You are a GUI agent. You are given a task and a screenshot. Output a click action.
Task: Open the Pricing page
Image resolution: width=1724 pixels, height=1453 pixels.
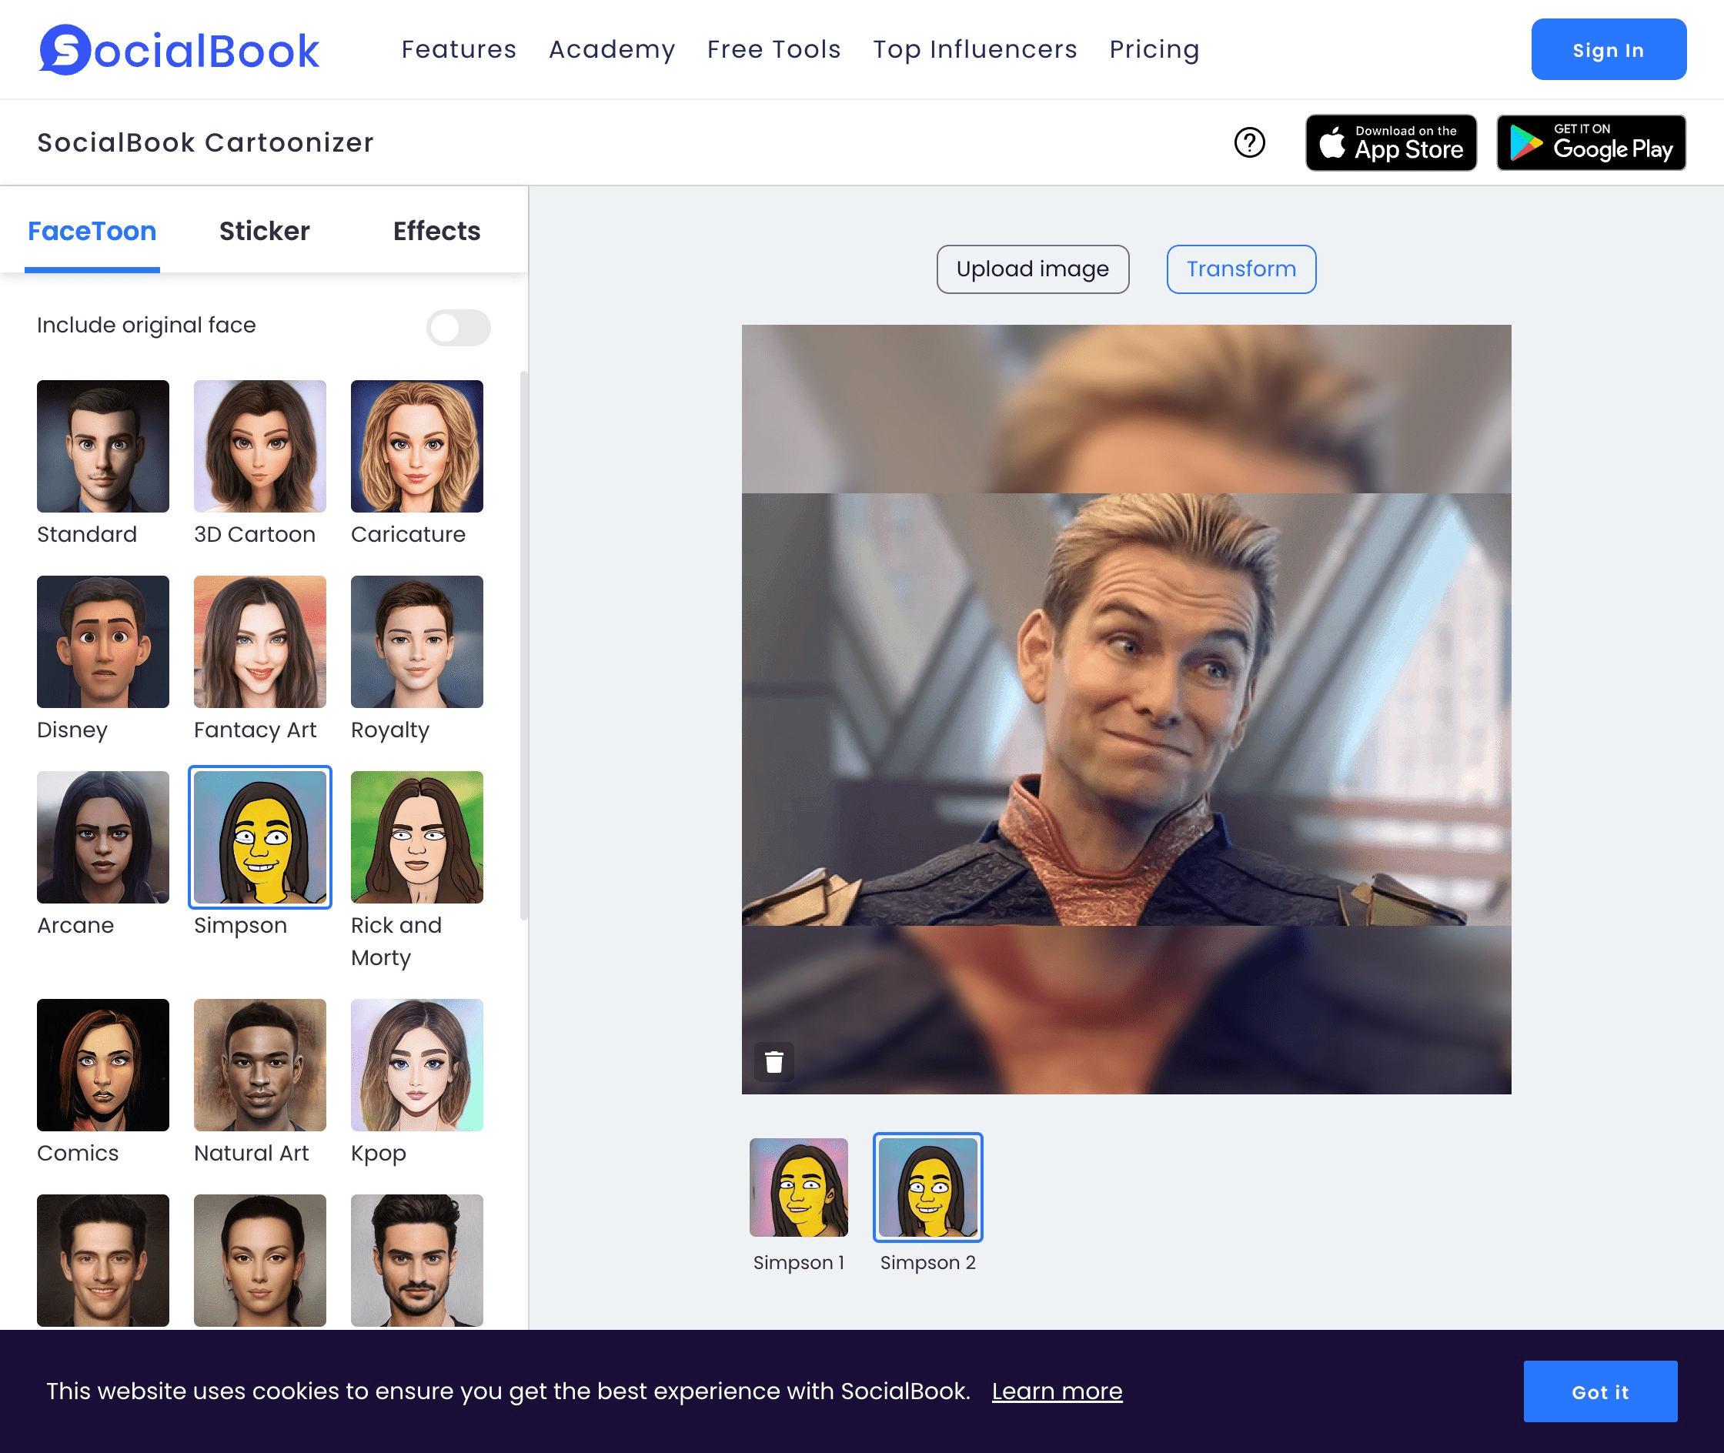(1154, 49)
